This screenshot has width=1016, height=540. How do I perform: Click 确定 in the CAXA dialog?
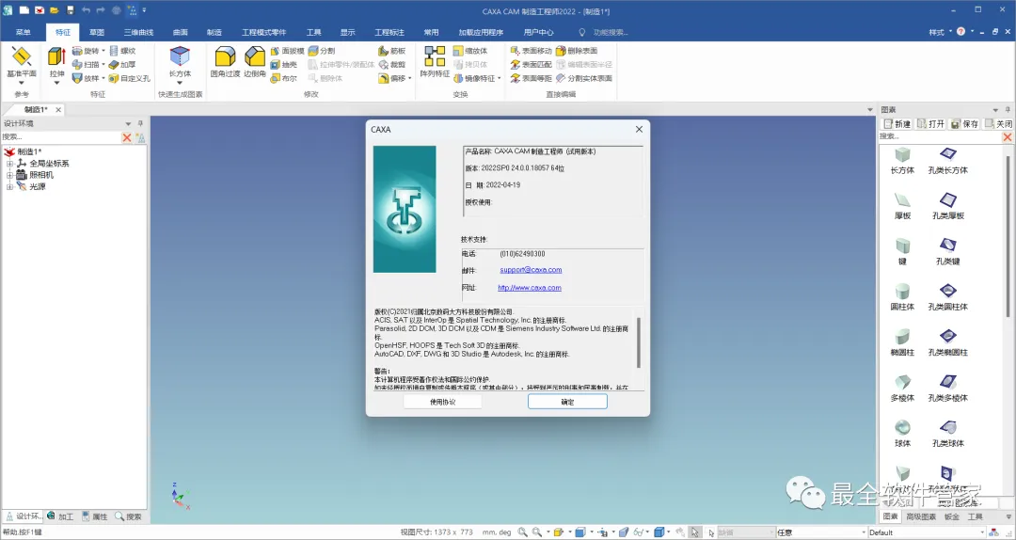(x=567, y=402)
